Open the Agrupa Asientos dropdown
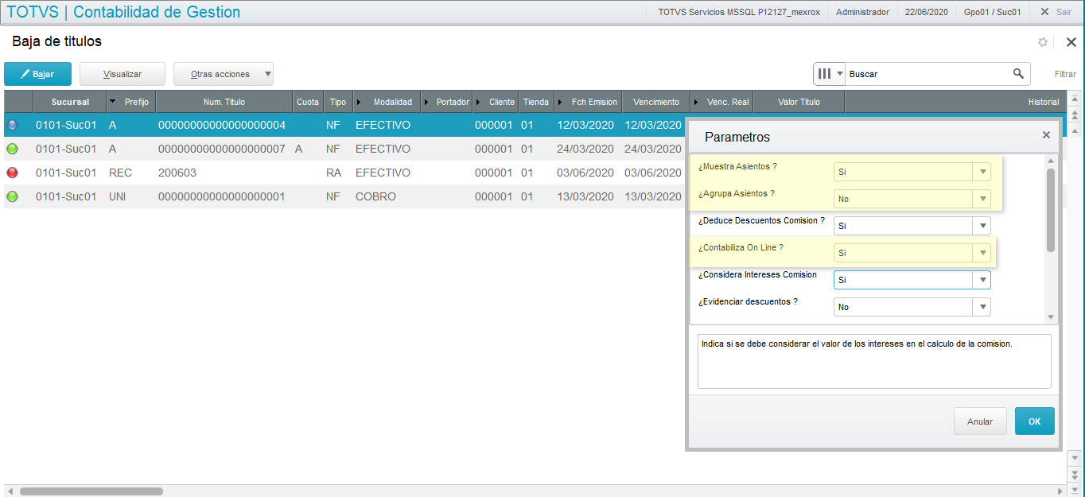 (983, 199)
